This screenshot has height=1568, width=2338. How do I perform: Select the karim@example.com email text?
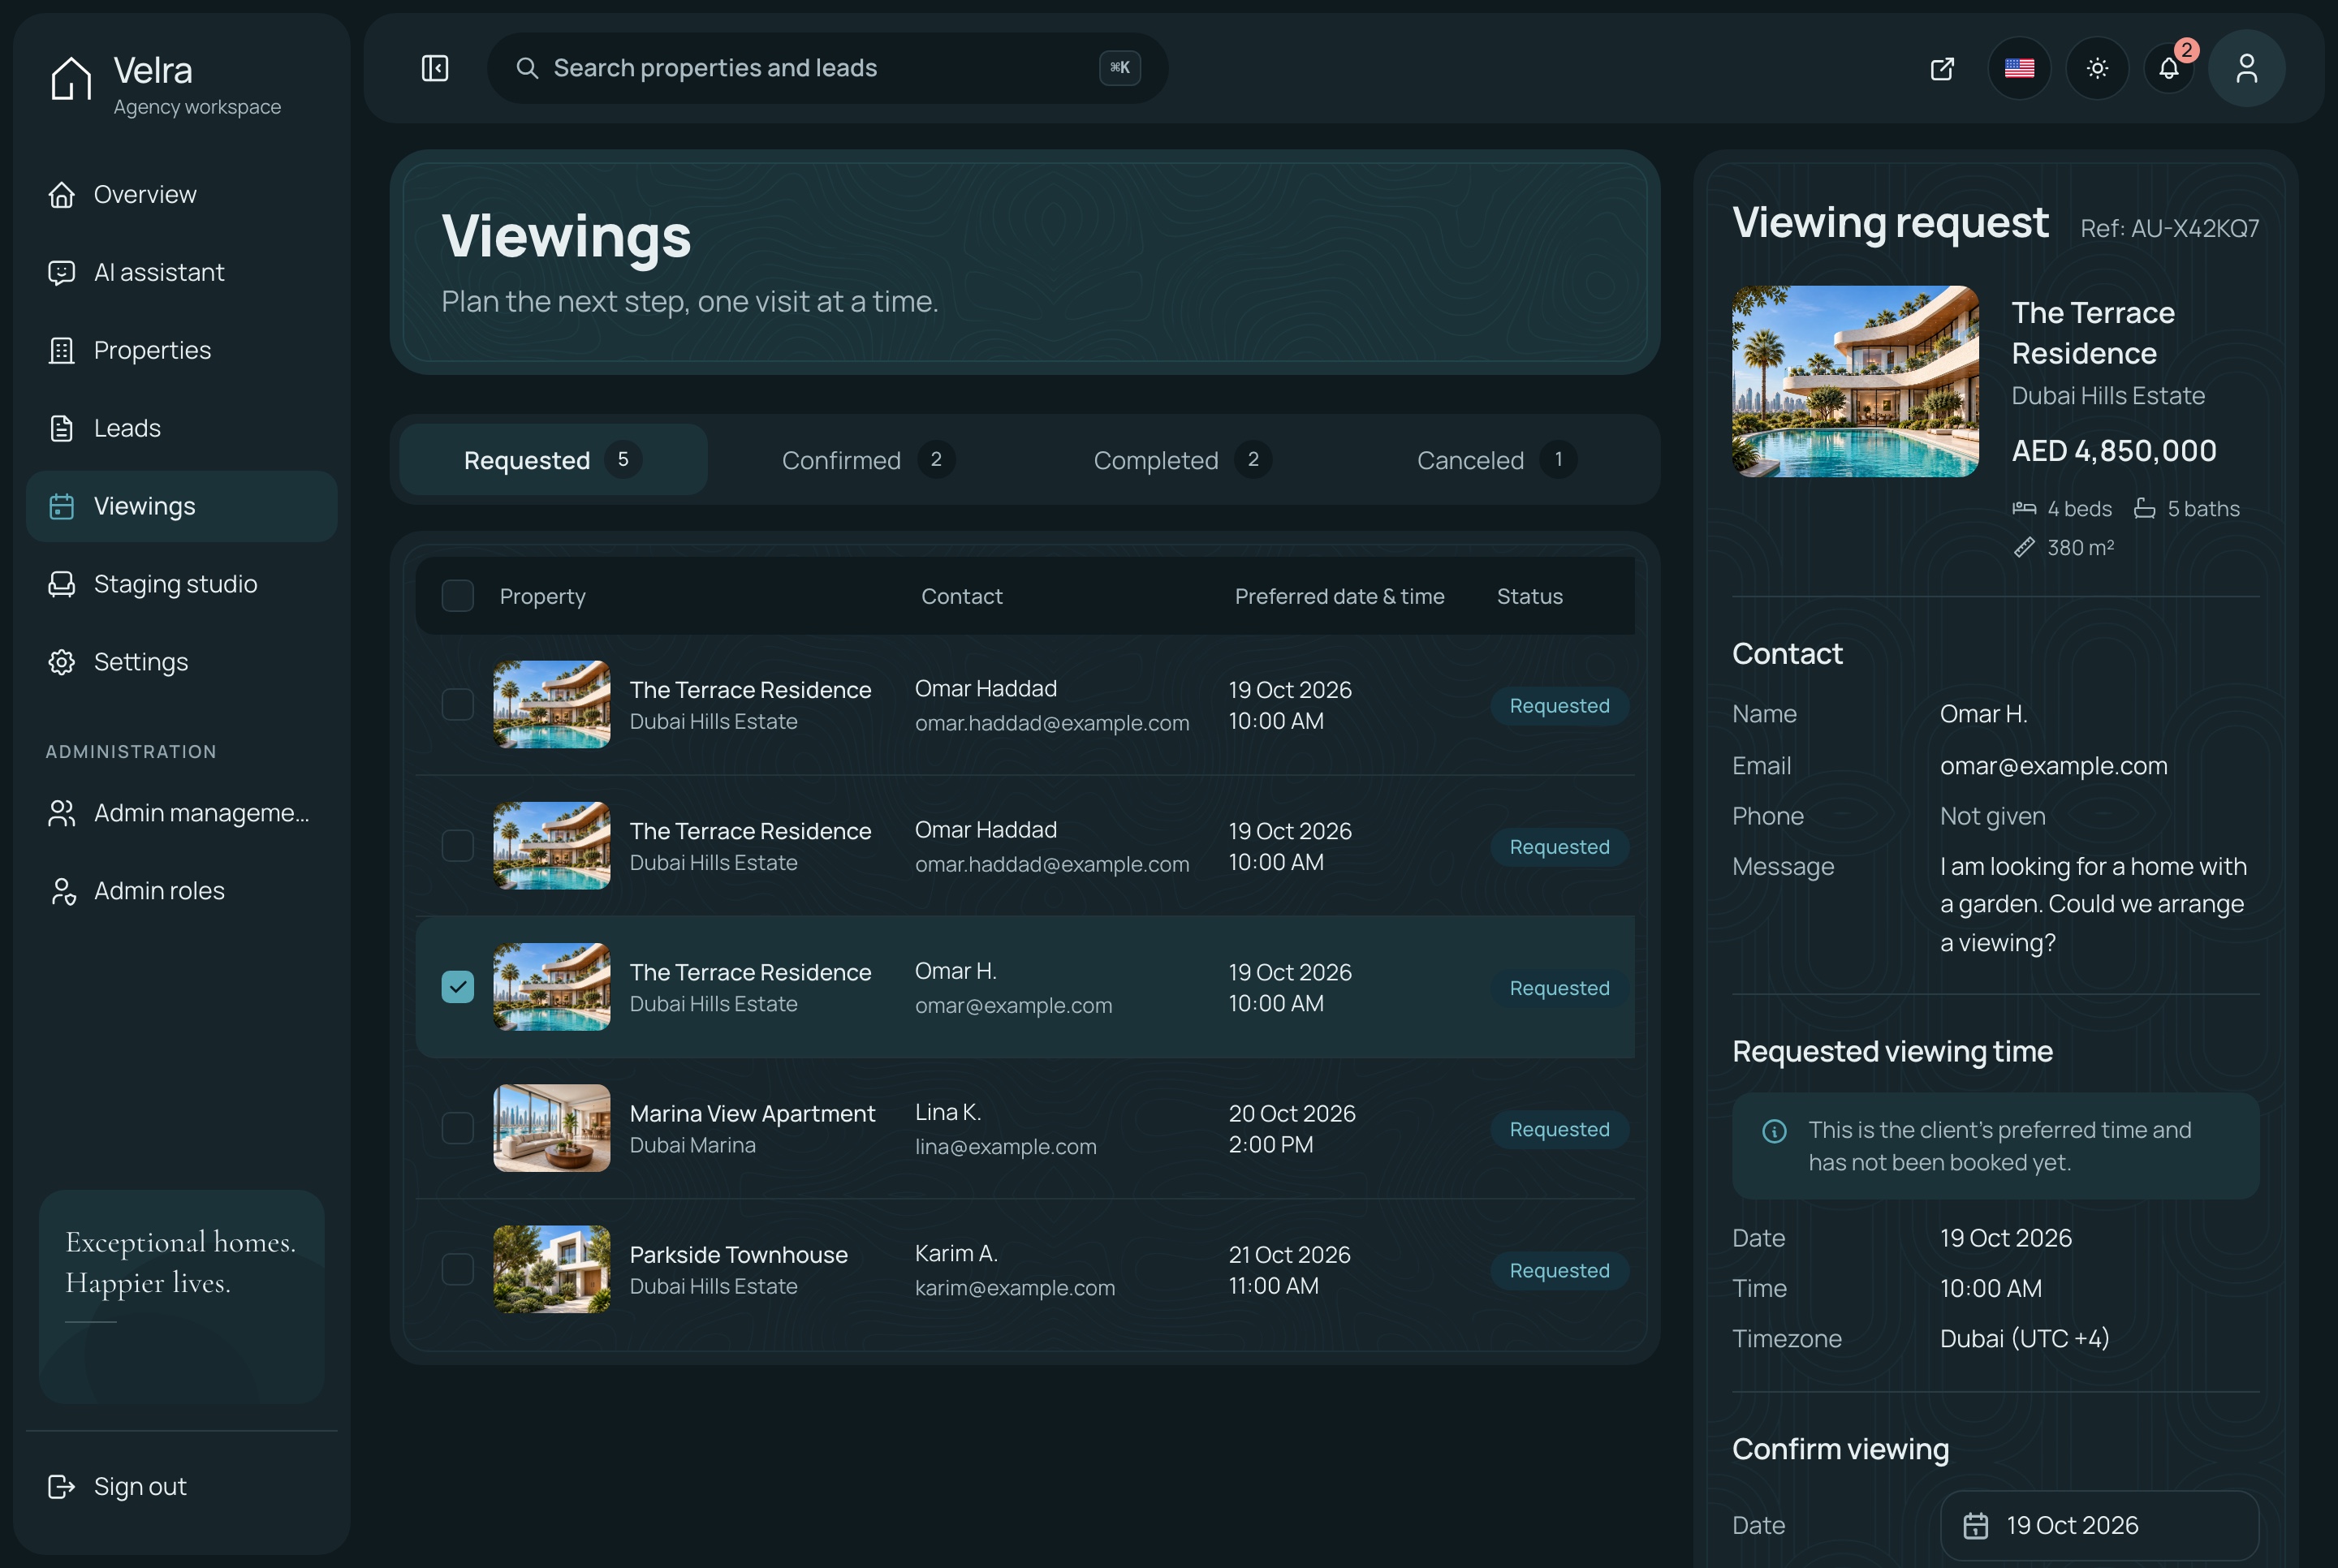click(1014, 1287)
